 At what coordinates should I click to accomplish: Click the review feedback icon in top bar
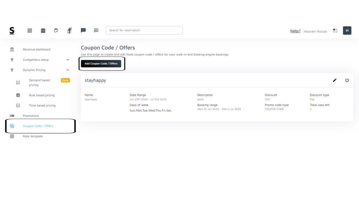click(x=96, y=31)
